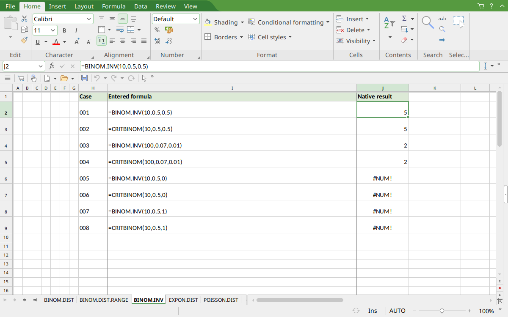Toggle Bold formatting

click(64, 30)
